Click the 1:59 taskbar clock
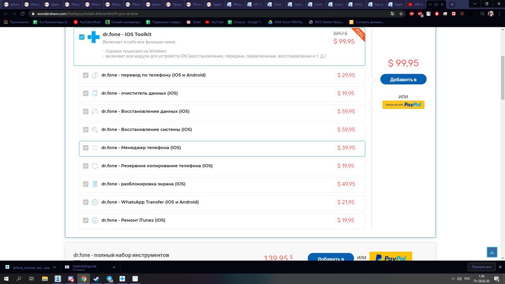Image resolution: width=505 pixels, height=284 pixels. click(x=481, y=278)
